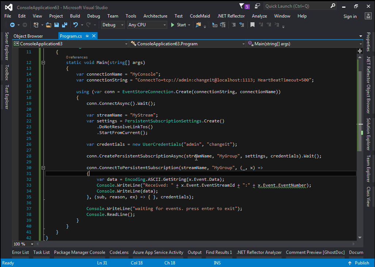Click the Navigate Backward arrow icon

(12, 24)
